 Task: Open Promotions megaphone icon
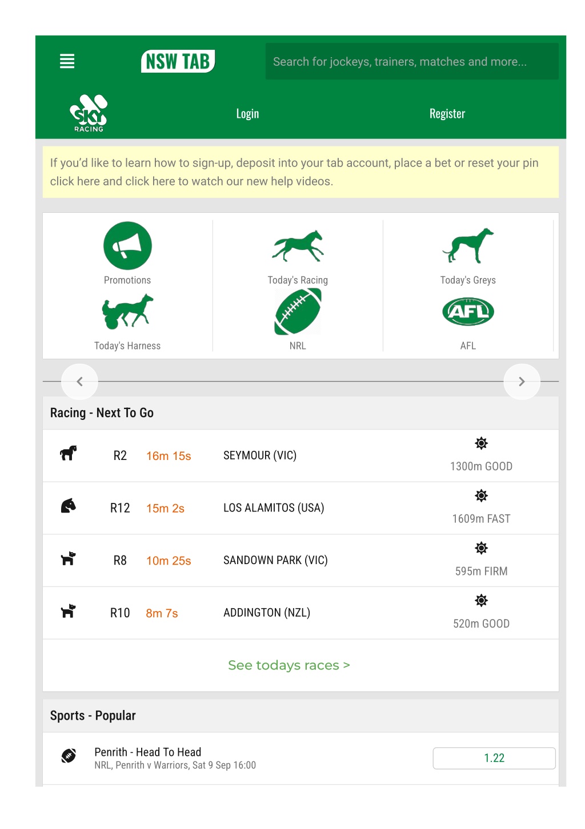pyautogui.click(x=127, y=245)
